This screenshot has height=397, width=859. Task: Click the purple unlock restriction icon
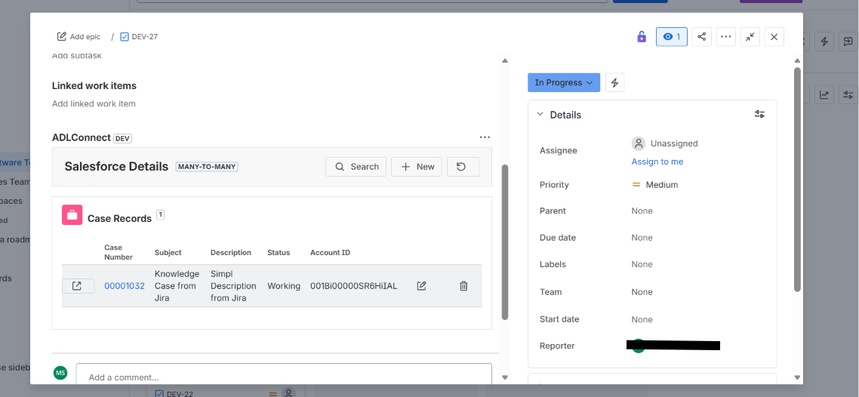coord(641,37)
